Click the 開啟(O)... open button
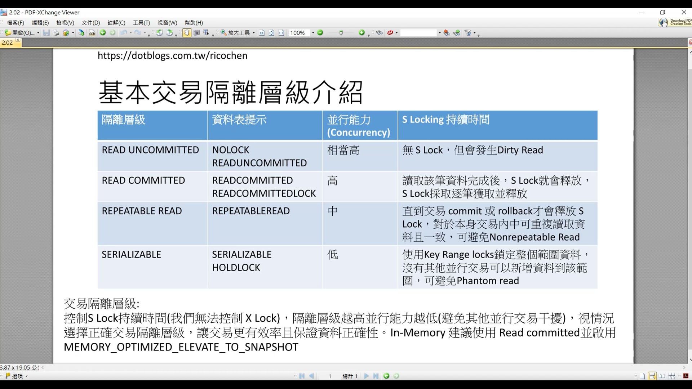 pyautogui.click(x=20, y=33)
